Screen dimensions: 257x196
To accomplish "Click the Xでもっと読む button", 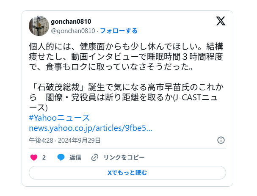I will coord(127,173).
